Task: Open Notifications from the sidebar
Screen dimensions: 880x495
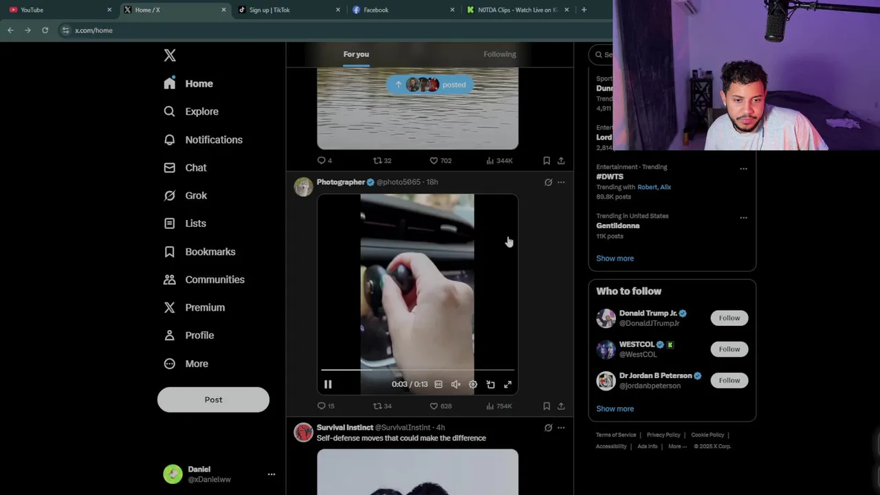Action: click(x=203, y=140)
